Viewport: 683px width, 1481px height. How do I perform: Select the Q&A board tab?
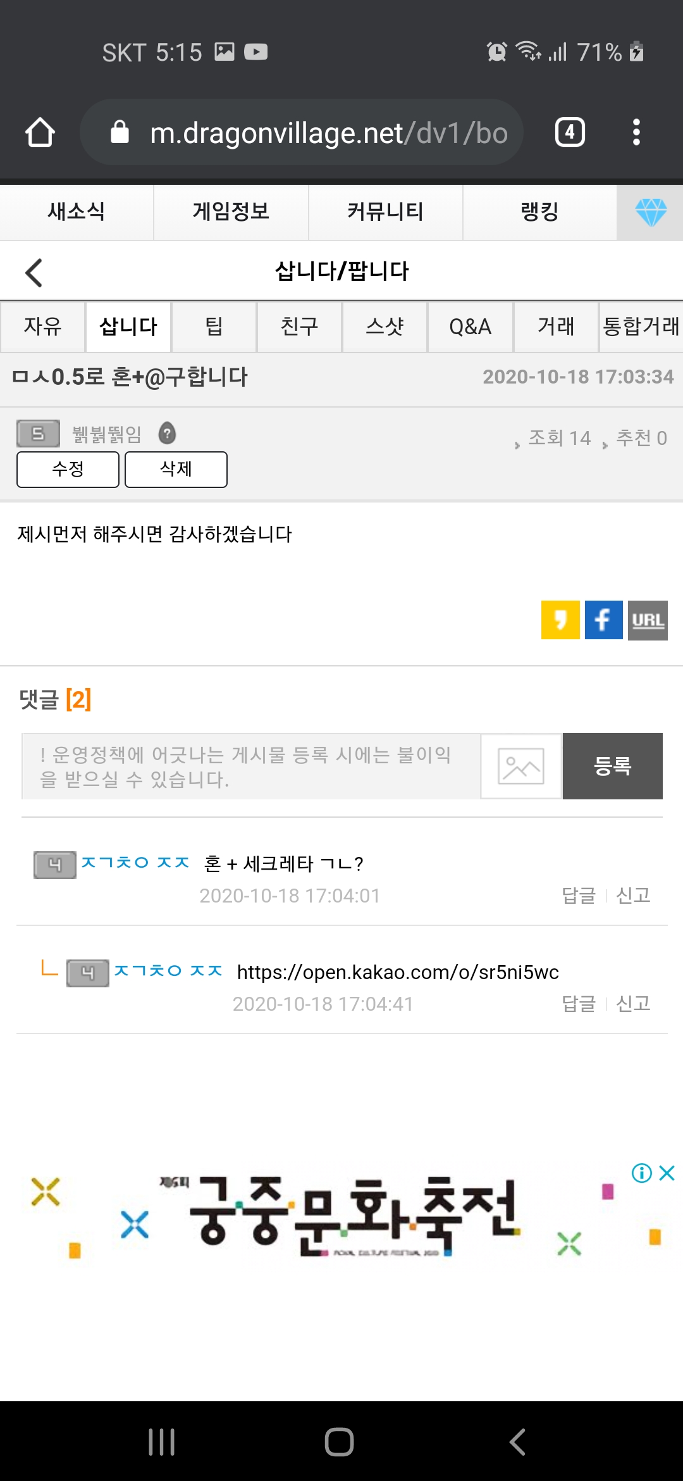470,327
